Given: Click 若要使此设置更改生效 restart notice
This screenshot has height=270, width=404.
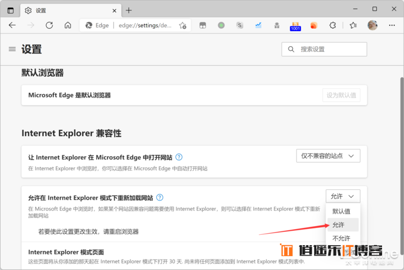Looking at the screenshot, I should (88, 231).
